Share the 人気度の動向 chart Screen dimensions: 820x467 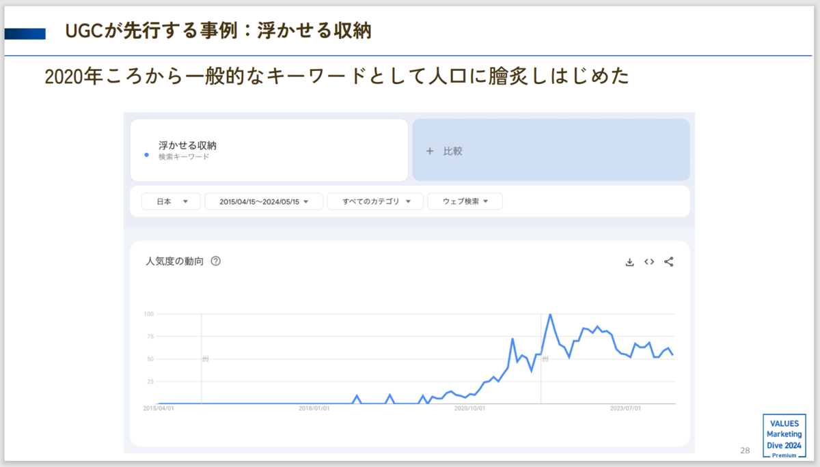669,261
